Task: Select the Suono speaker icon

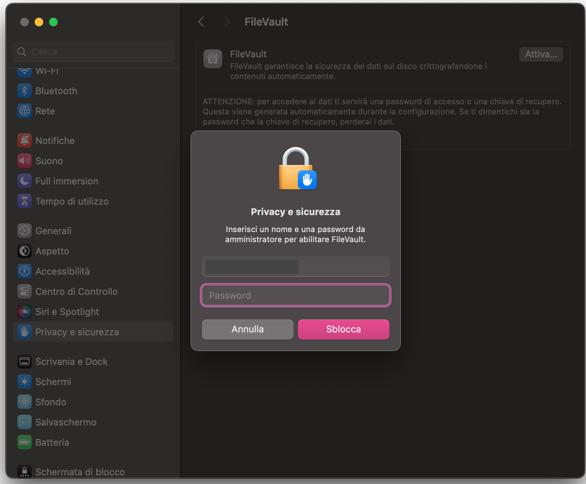Action: tap(24, 161)
